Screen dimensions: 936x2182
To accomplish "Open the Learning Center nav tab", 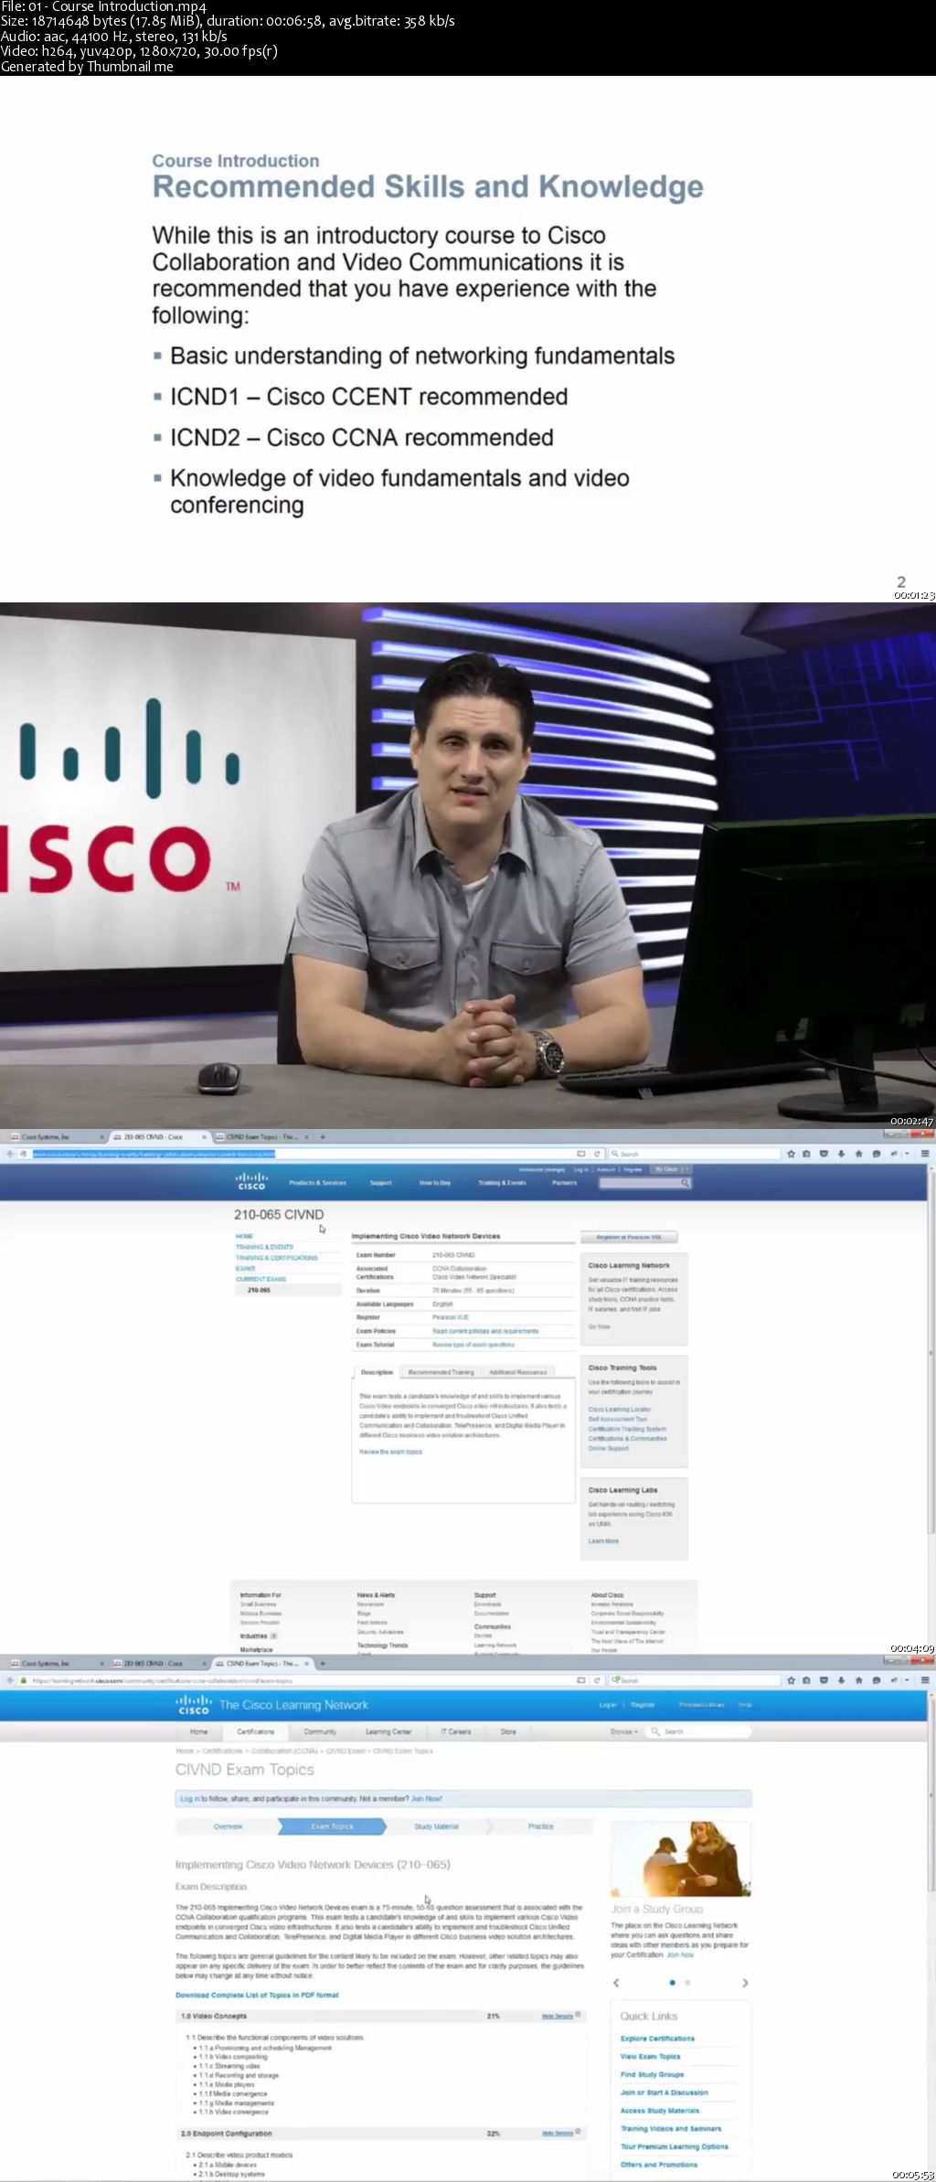I will (x=388, y=1731).
